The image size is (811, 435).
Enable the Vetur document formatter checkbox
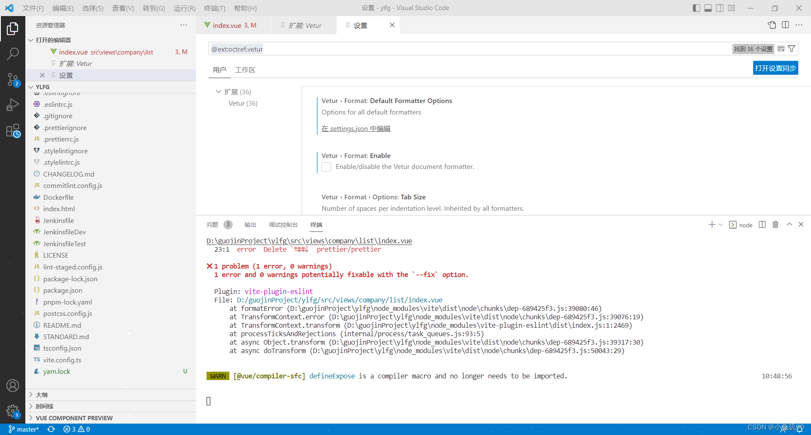click(x=326, y=167)
